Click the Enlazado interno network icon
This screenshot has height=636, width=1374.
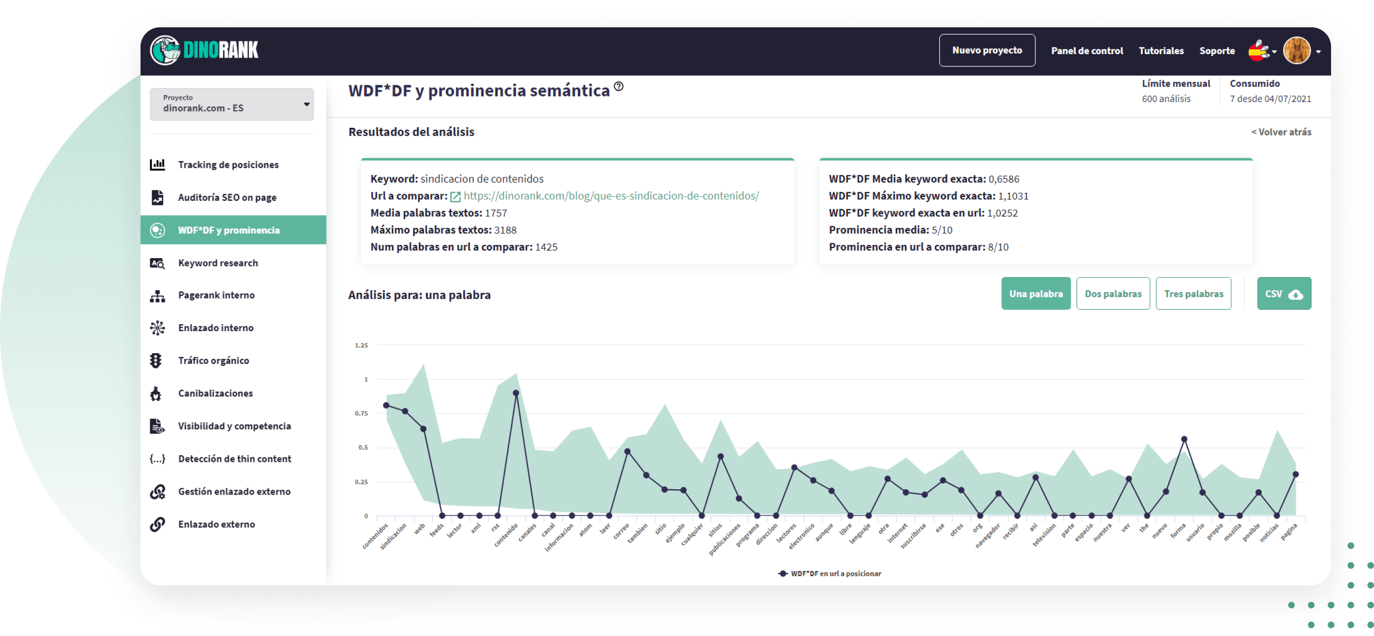tap(157, 328)
